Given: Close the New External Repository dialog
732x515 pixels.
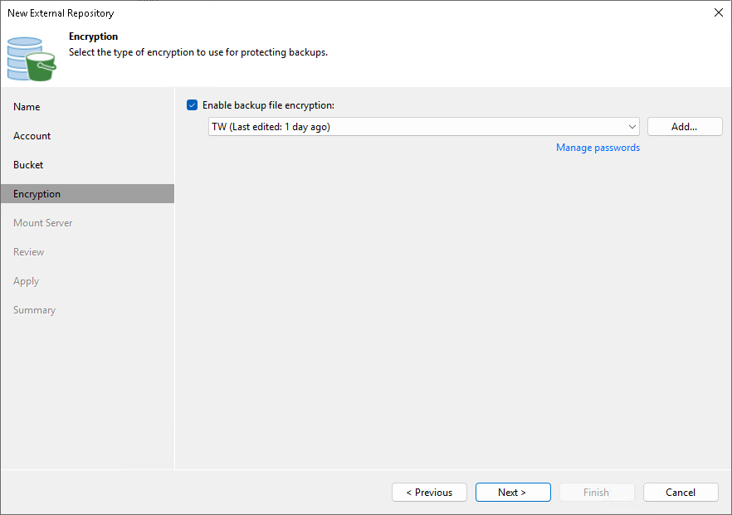Looking at the screenshot, I should point(719,12).
